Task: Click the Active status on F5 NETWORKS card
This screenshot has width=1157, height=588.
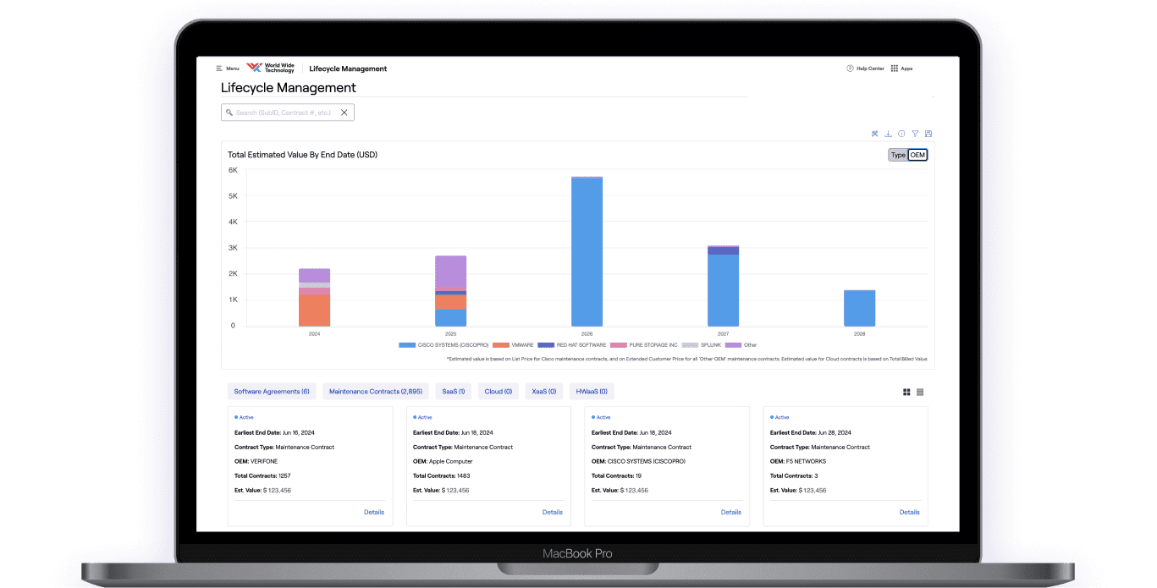Action: (x=780, y=417)
